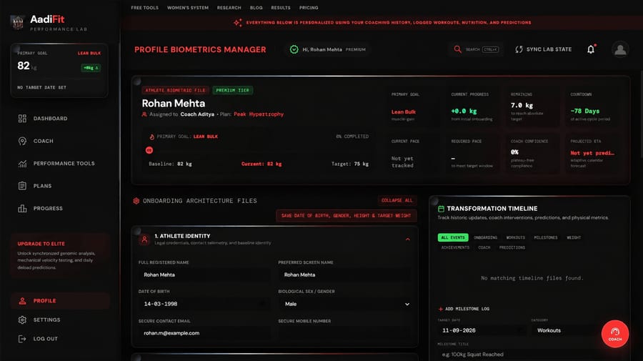
Task: Click the Milestone Title input field
Action: pos(529,354)
